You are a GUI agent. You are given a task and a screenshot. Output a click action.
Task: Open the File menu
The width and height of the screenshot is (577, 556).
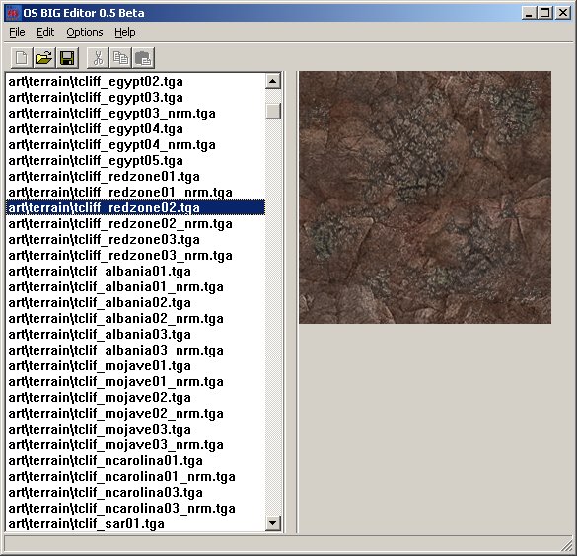click(x=17, y=32)
